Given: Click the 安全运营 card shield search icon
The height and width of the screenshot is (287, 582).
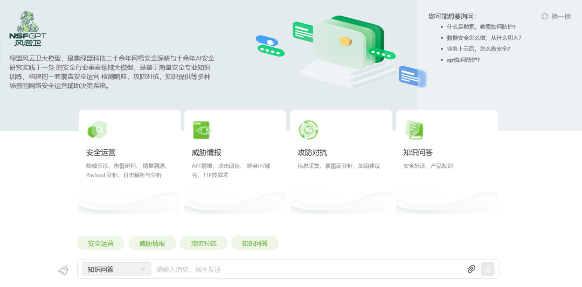Looking at the screenshot, I should point(97,130).
